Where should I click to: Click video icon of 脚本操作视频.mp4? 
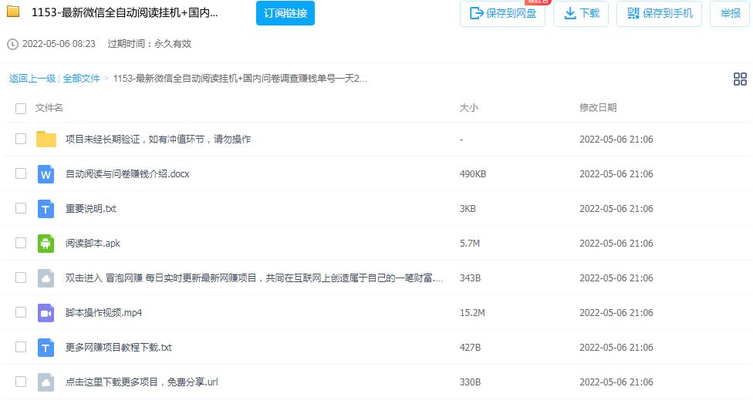(46, 313)
